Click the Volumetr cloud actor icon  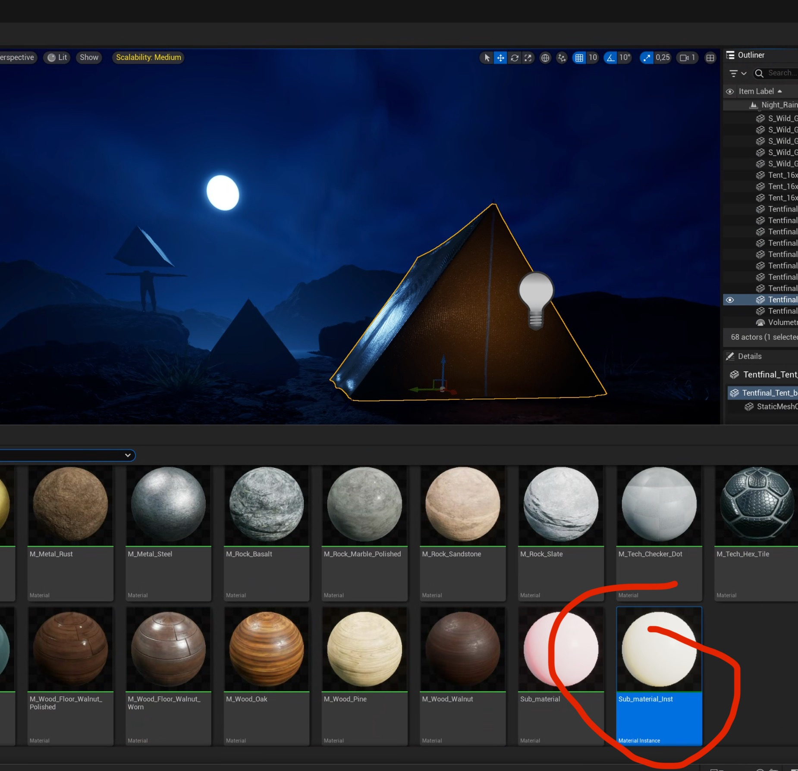tap(760, 323)
